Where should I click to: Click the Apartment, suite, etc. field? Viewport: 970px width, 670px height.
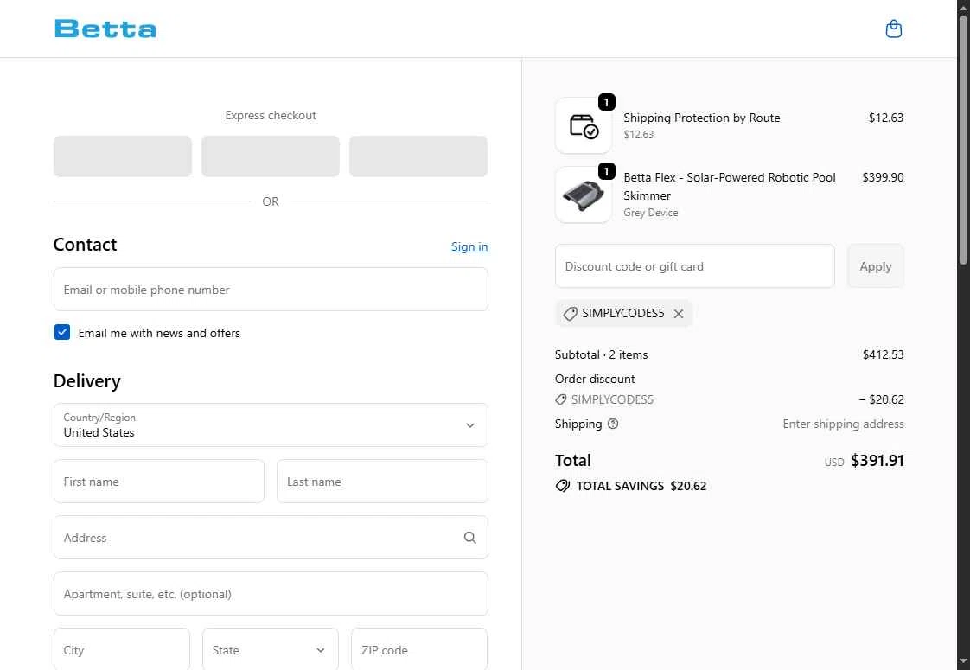coord(271,594)
